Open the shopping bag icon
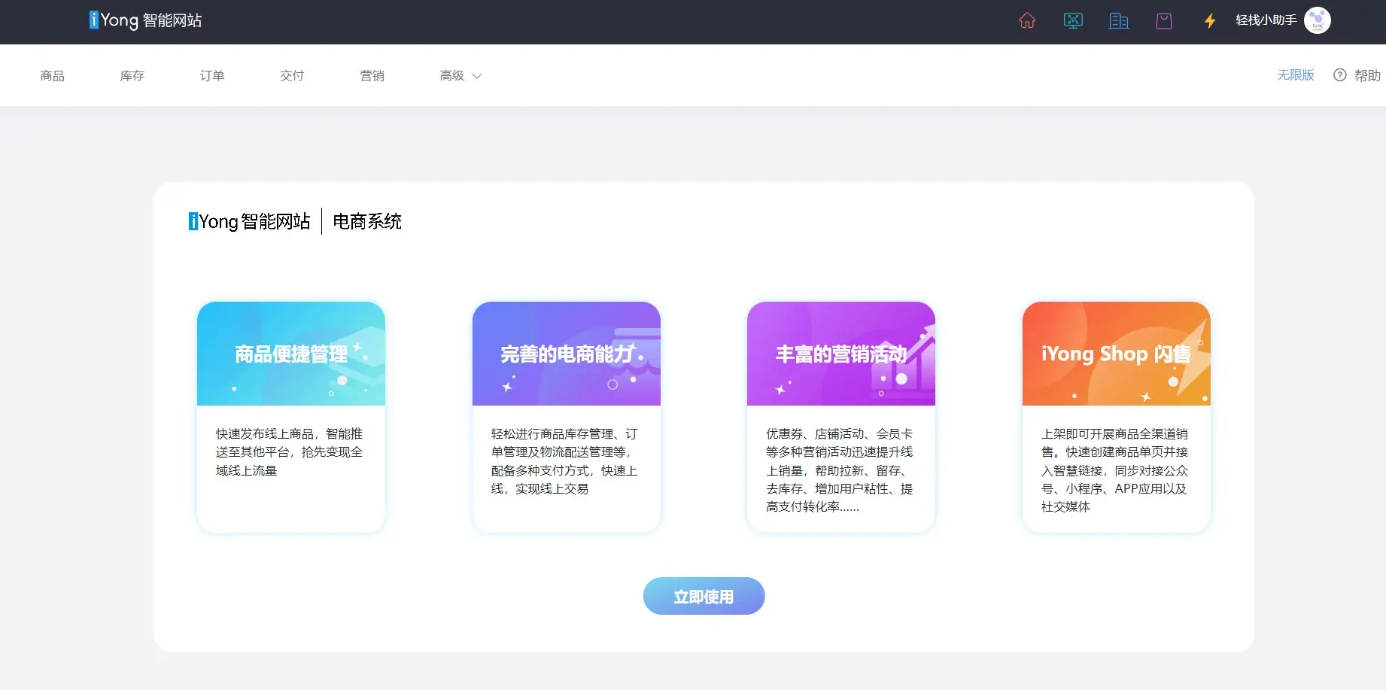Image resolution: width=1386 pixels, height=690 pixels. click(x=1164, y=20)
